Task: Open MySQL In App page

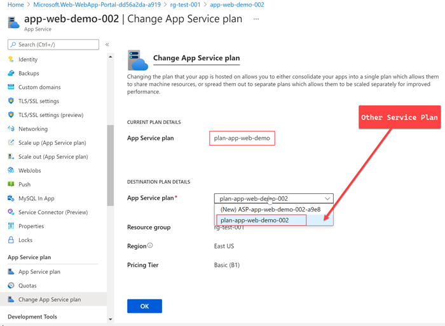Action: [36, 198]
